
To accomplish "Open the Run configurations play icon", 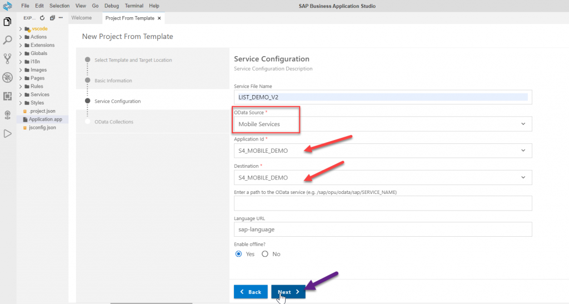I will click(x=7, y=133).
